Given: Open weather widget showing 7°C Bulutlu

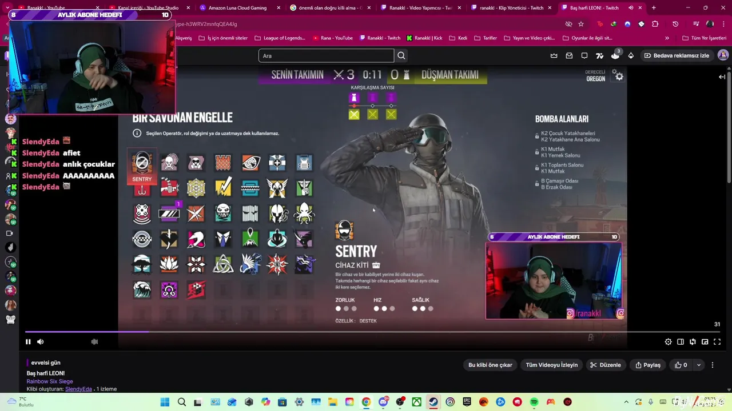Looking at the screenshot, I should tap(20, 402).
